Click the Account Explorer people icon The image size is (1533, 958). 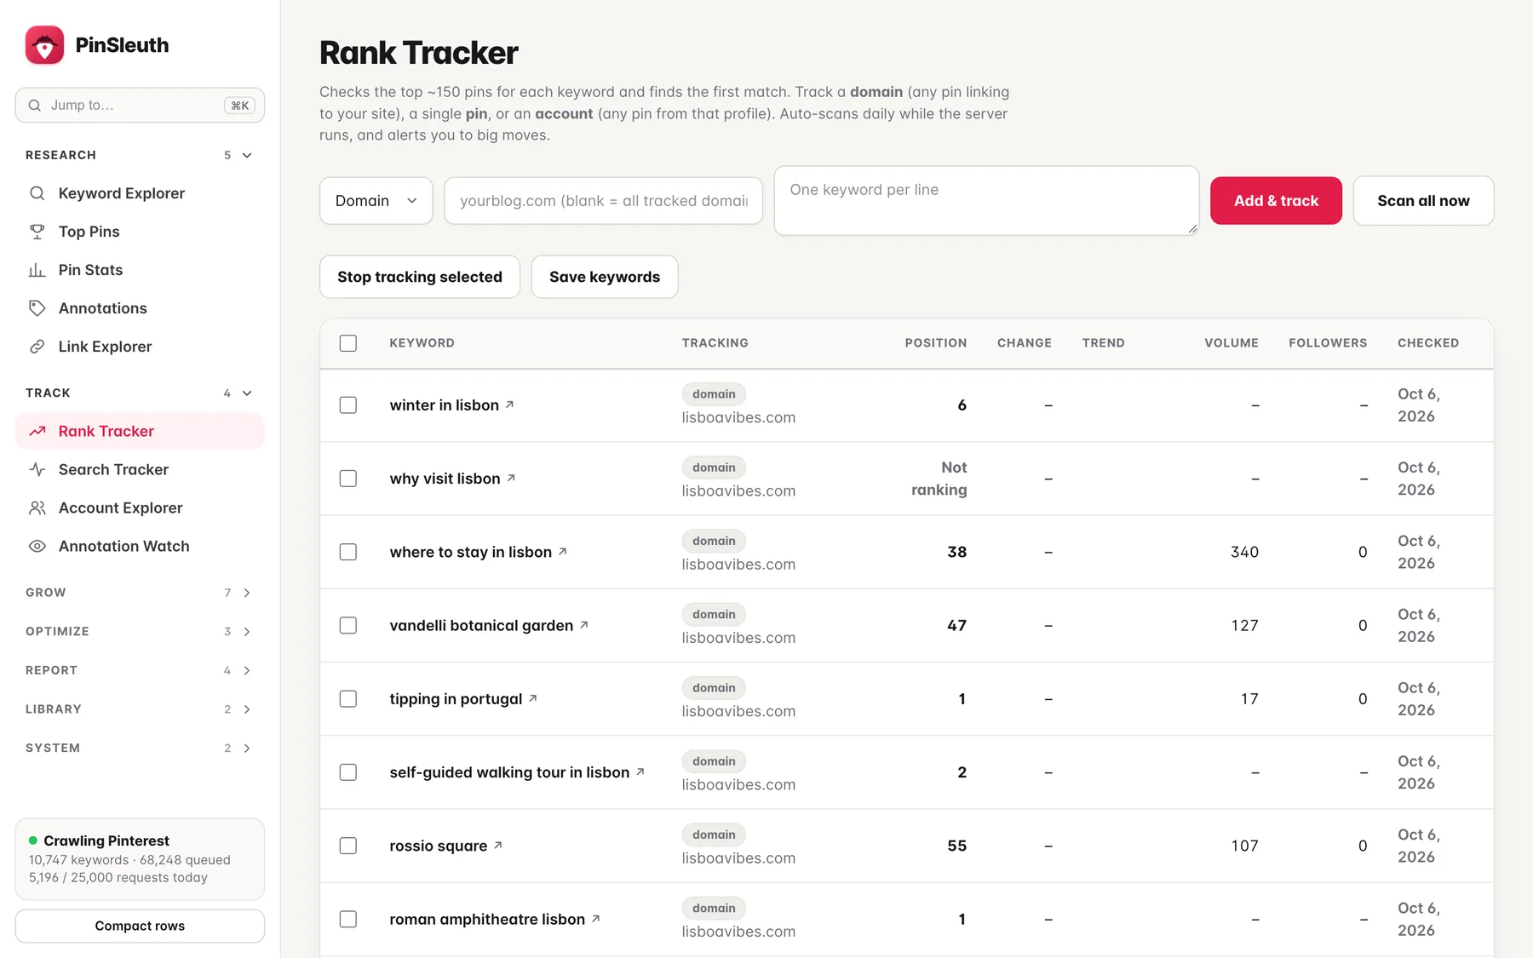tap(37, 508)
